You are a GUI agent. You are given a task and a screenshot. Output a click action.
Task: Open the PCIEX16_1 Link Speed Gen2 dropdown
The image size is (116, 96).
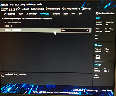click(75, 31)
